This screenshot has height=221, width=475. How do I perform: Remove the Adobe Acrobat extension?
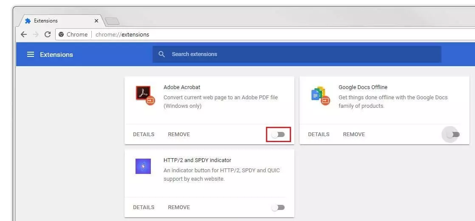[x=179, y=134]
